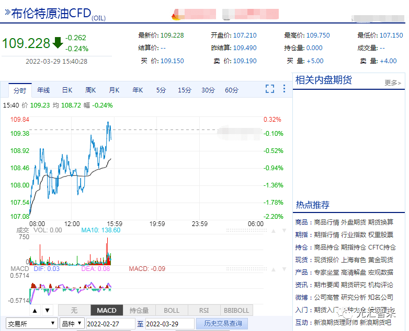The image size is (409, 331).
Task: Switch to the 周K chart tab
Action: pos(90,90)
